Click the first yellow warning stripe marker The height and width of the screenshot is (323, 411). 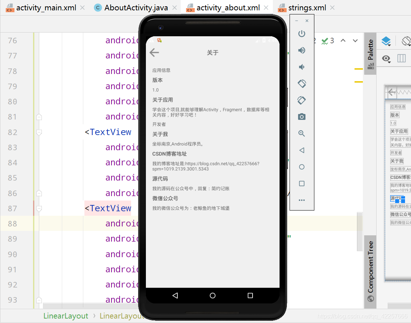358,69
